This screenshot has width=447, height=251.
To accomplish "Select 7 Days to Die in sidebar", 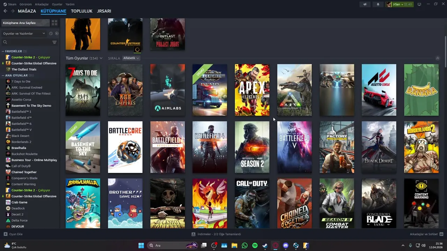I will coord(21,82).
